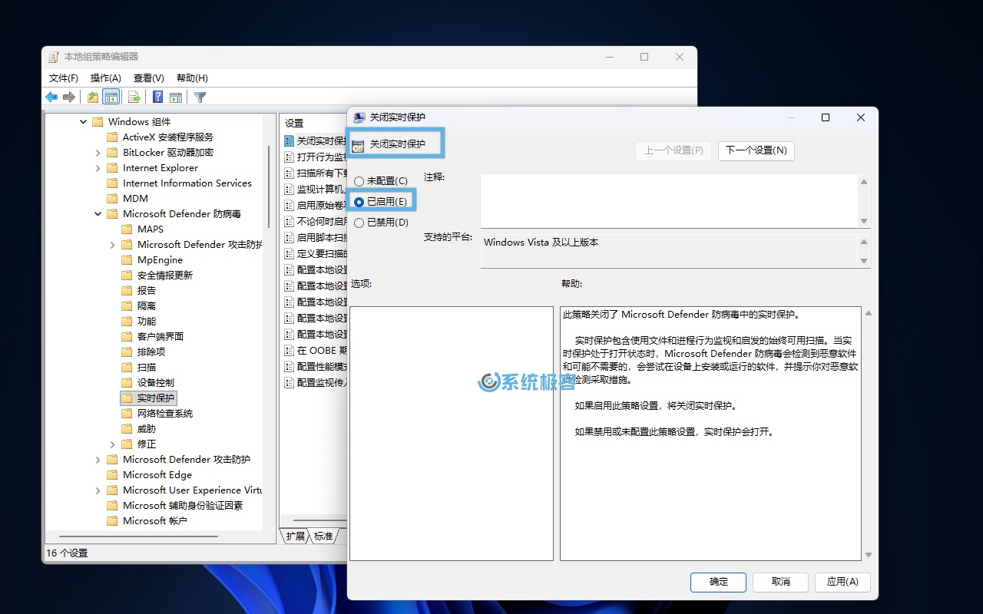This screenshot has width=983, height=614.
Task: Open the 操作(A) menu
Action: pyautogui.click(x=105, y=78)
